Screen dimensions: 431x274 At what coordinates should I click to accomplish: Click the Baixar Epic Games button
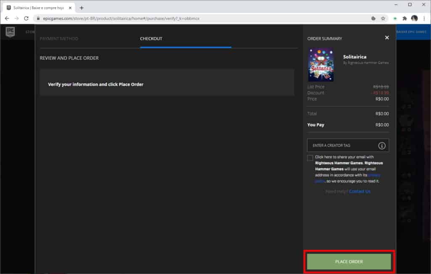tap(411, 32)
